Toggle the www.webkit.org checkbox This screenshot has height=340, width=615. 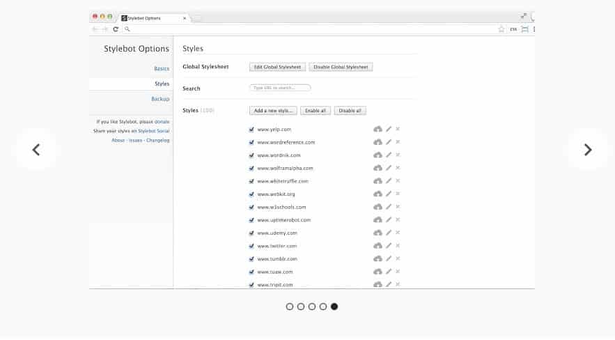pyautogui.click(x=251, y=194)
